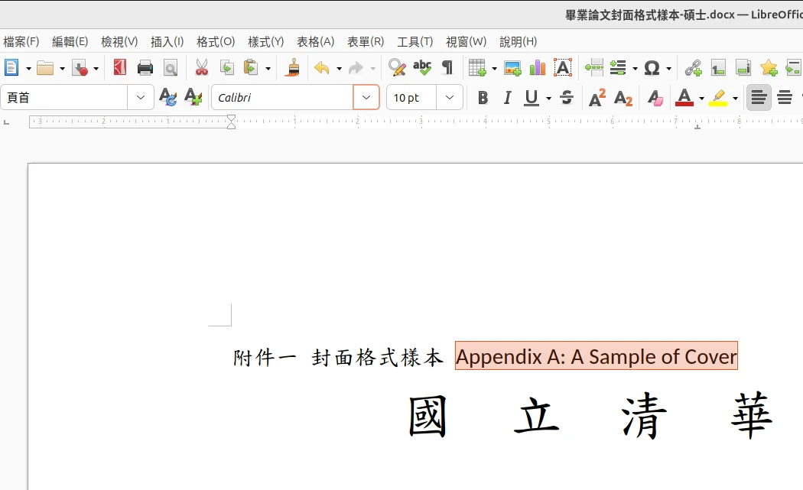803x490 pixels.
Task: Click the New Style from Selection icon
Action: coord(193,97)
